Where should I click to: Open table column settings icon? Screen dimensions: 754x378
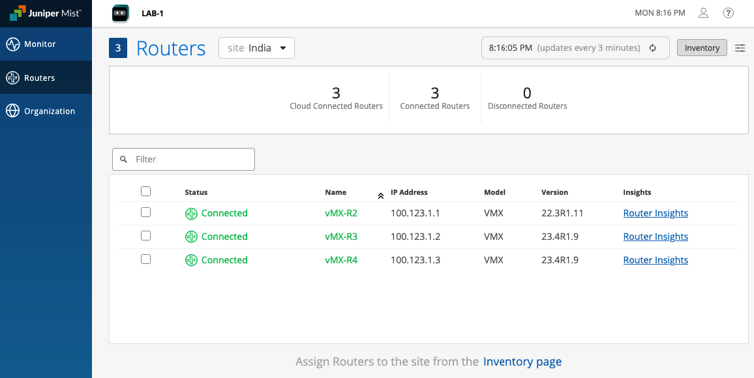pyautogui.click(x=740, y=48)
